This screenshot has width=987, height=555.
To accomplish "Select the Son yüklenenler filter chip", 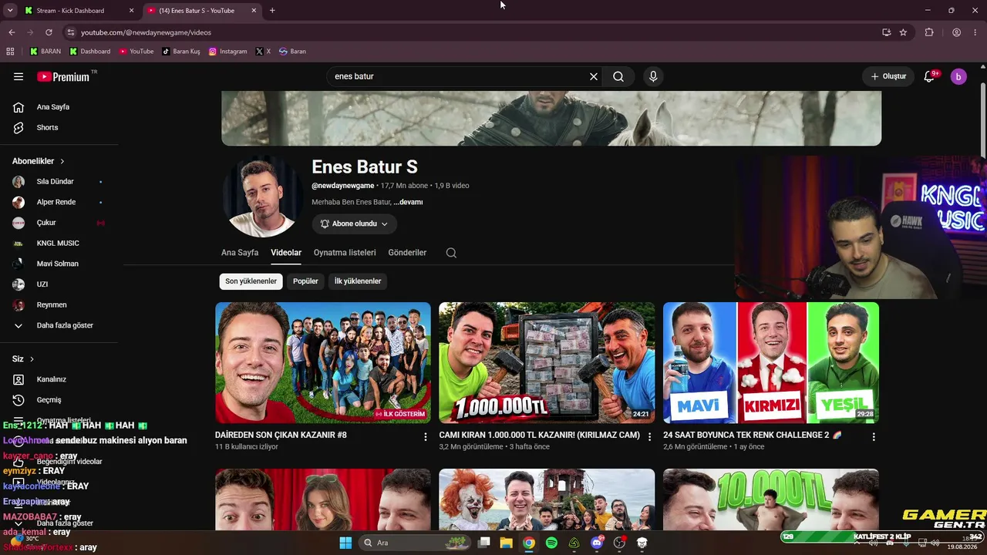I will pos(251,281).
